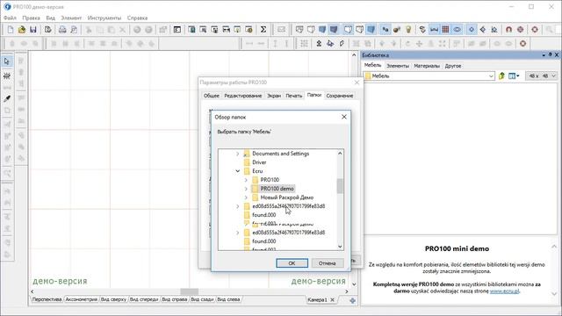
Task: Expand the PRO100 demo folder node
Action: 246,189
